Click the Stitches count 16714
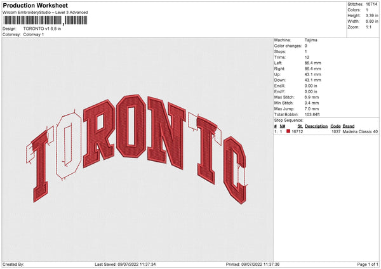This screenshot has height=269, width=381. 371,4
